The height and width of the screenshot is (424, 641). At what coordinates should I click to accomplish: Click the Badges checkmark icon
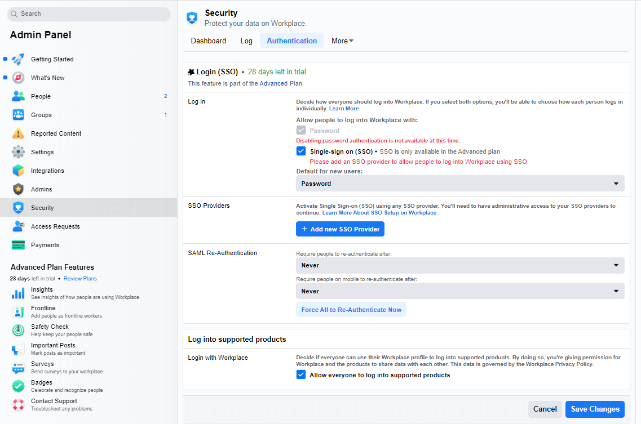[x=18, y=386]
